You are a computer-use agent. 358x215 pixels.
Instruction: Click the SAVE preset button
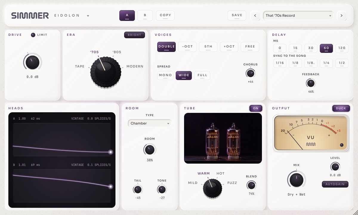tap(237, 16)
